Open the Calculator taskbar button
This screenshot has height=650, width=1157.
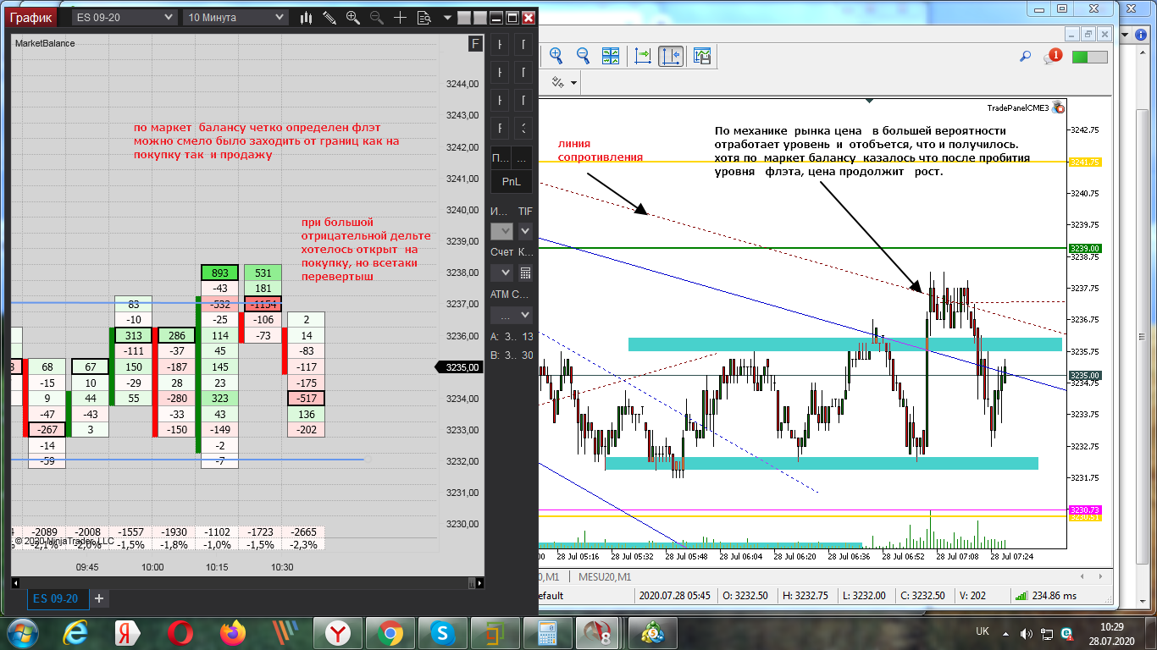point(546,632)
